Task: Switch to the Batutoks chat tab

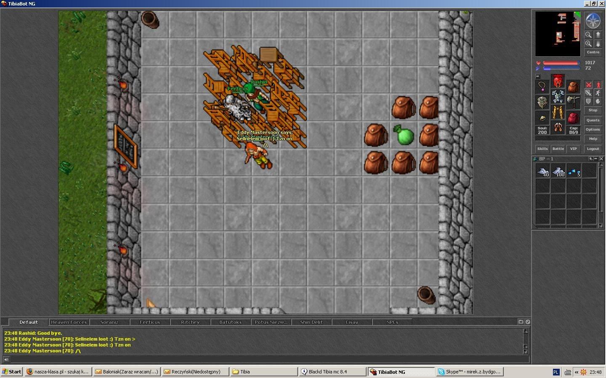Action: point(231,322)
